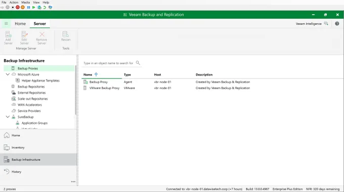The width and height of the screenshot is (344, 192).
Task: Click the green Revert arrow icon
Action: [45, 7]
